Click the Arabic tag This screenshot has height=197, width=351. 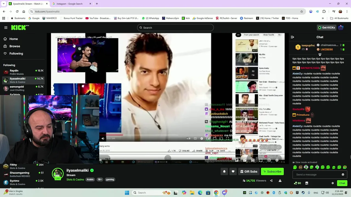coord(90,179)
